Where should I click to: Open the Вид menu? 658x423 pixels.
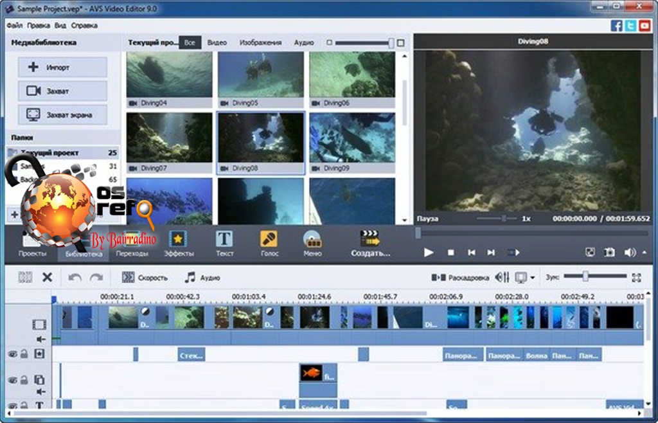pos(60,26)
